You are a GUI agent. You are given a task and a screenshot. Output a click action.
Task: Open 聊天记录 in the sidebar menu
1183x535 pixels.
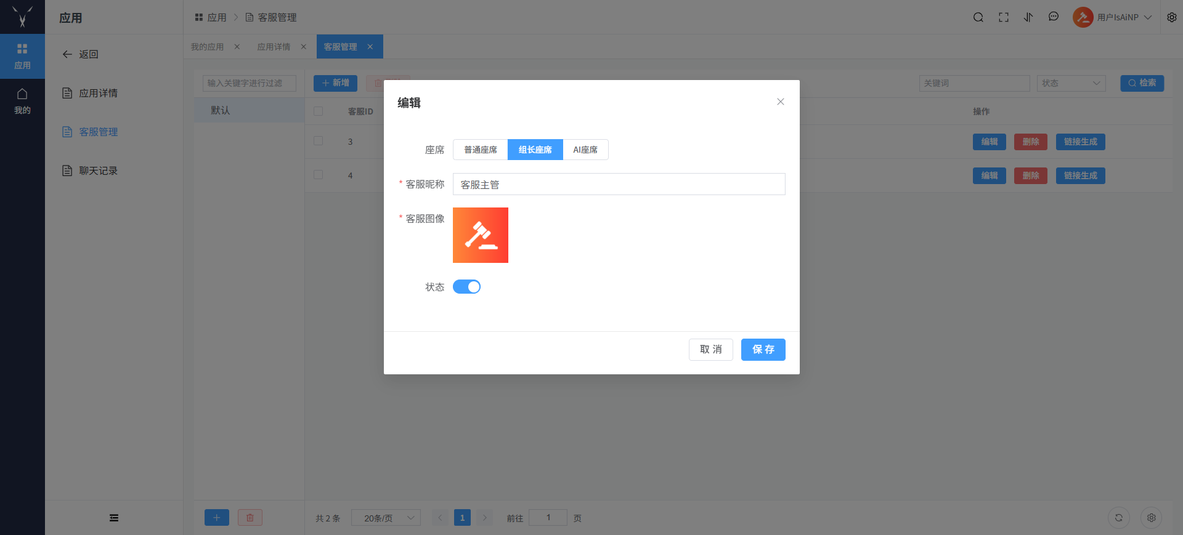point(98,171)
